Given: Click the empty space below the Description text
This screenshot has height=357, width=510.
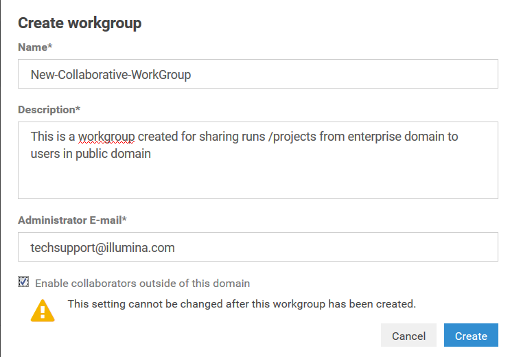Looking at the screenshot, I should 257,181.
